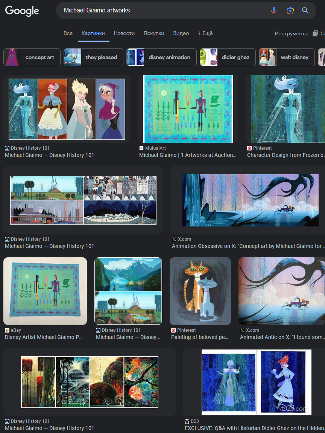Open Google Lens image search icon
This screenshot has width=325, height=433.
coord(290,11)
